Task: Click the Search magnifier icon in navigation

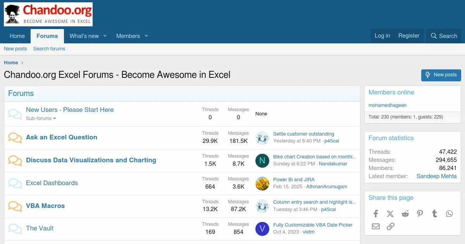Action: click(x=434, y=36)
